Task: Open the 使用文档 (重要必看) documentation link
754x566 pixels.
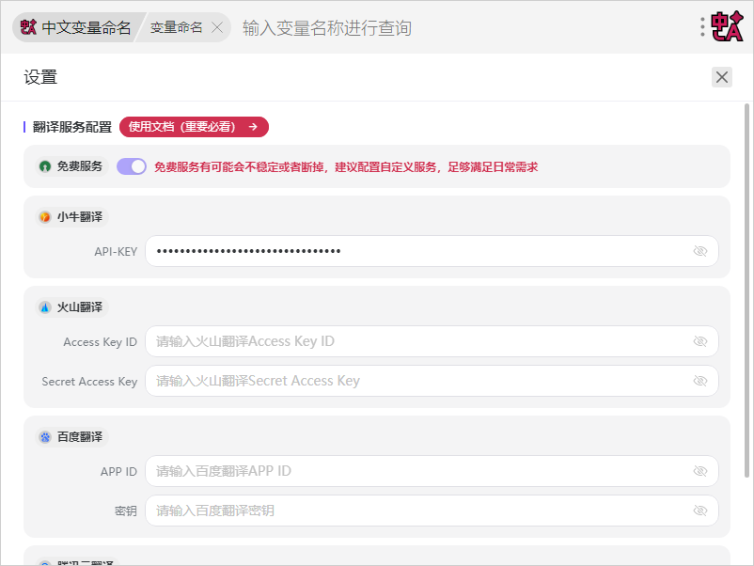Action: [x=194, y=127]
